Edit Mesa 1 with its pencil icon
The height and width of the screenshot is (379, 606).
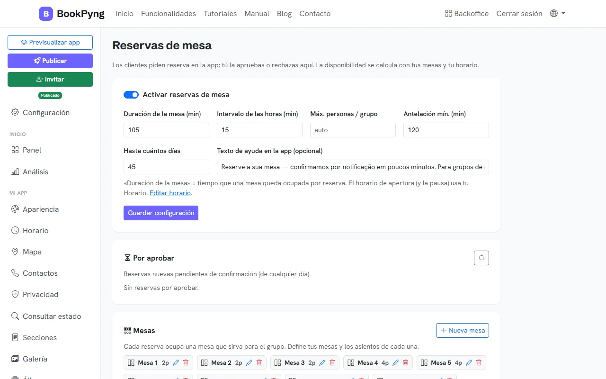click(176, 362)
